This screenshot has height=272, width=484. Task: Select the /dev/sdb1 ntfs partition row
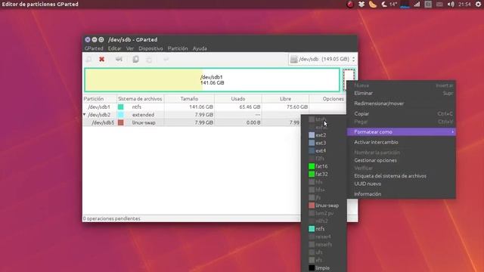coord(214,107)
